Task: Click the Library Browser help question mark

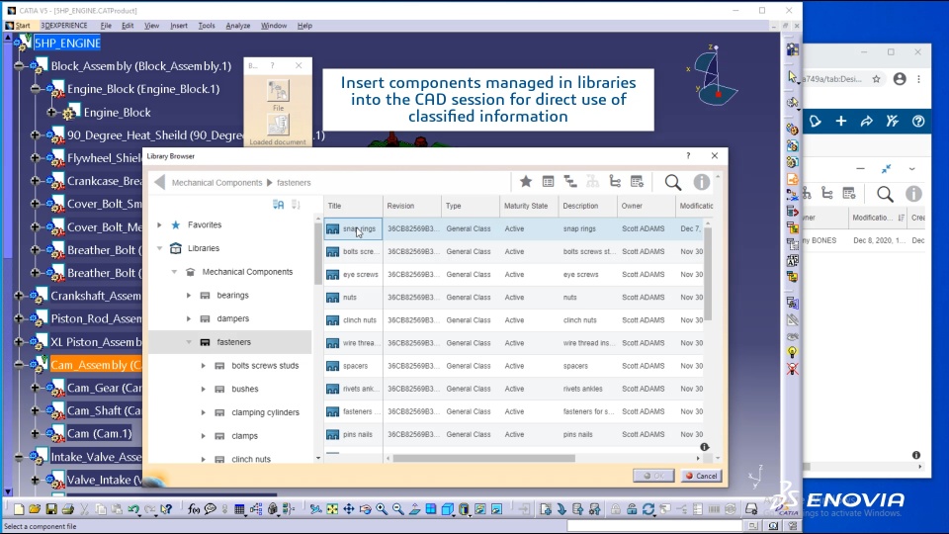Action: pos(688,155)
